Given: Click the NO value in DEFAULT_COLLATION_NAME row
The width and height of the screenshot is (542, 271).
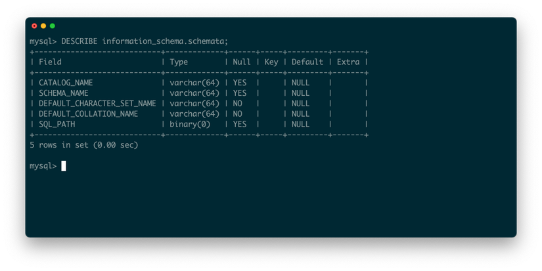Looking at the screenshot, I should (237, 114).
